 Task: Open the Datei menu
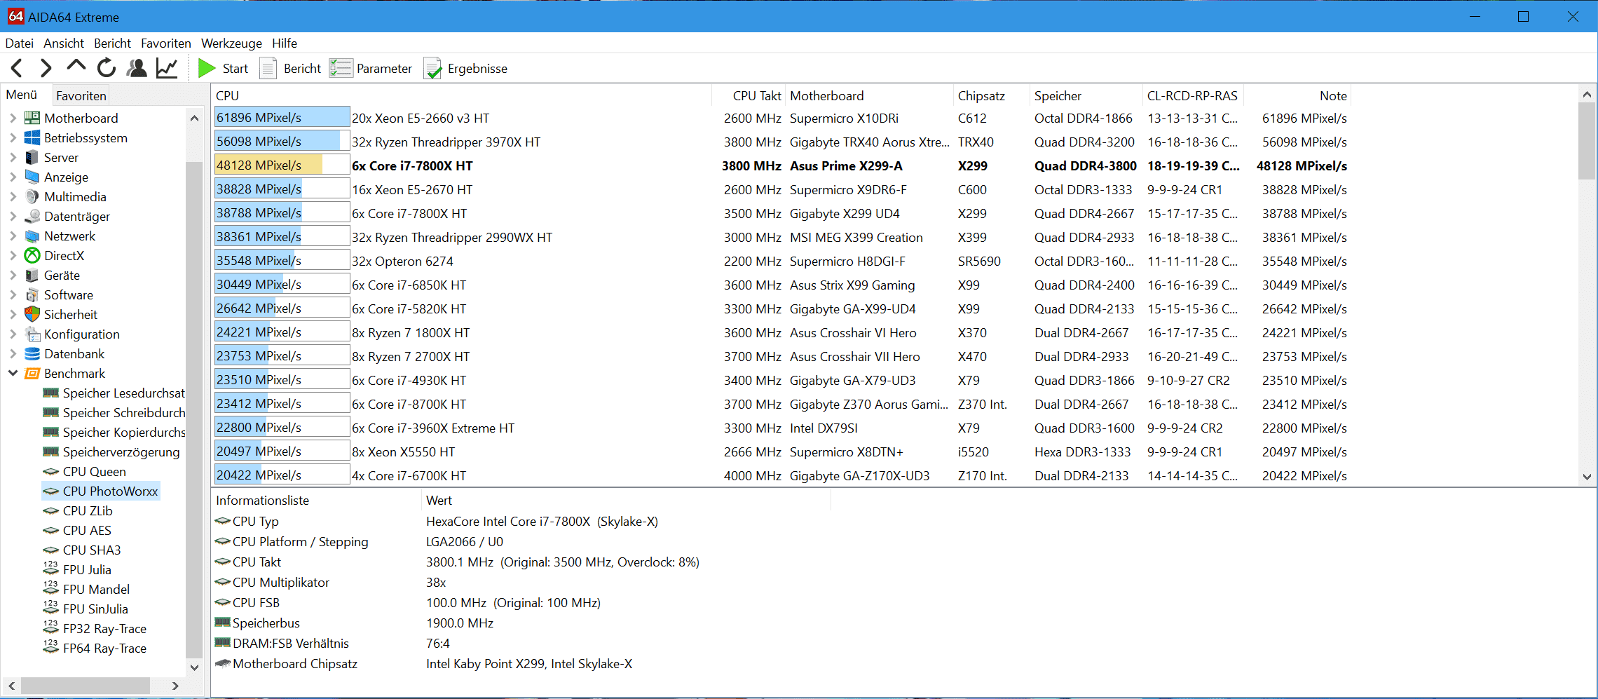click(19, 43)
